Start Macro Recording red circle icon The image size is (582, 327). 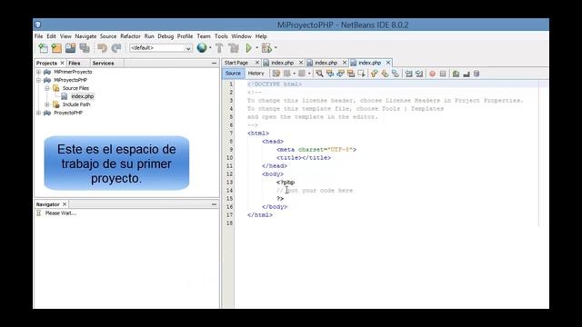(432, 74)
